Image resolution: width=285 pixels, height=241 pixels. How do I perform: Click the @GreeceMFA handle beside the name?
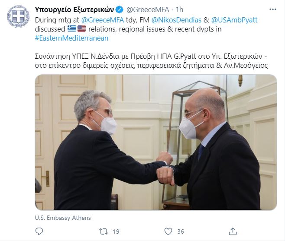pos(148,10)
